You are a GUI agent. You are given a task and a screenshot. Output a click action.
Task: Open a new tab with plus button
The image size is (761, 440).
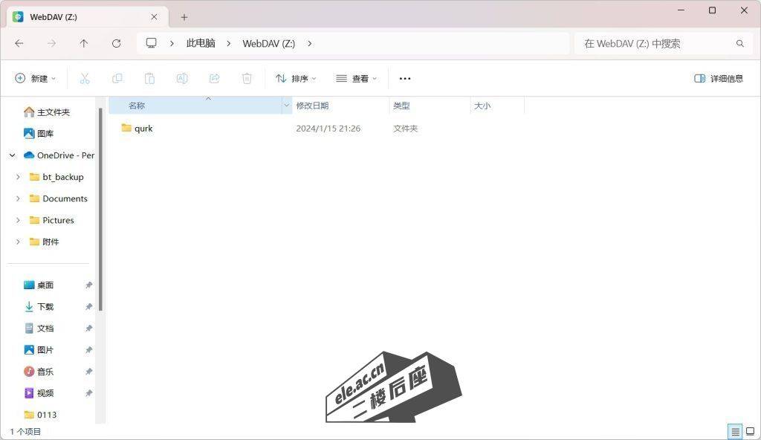184,17
